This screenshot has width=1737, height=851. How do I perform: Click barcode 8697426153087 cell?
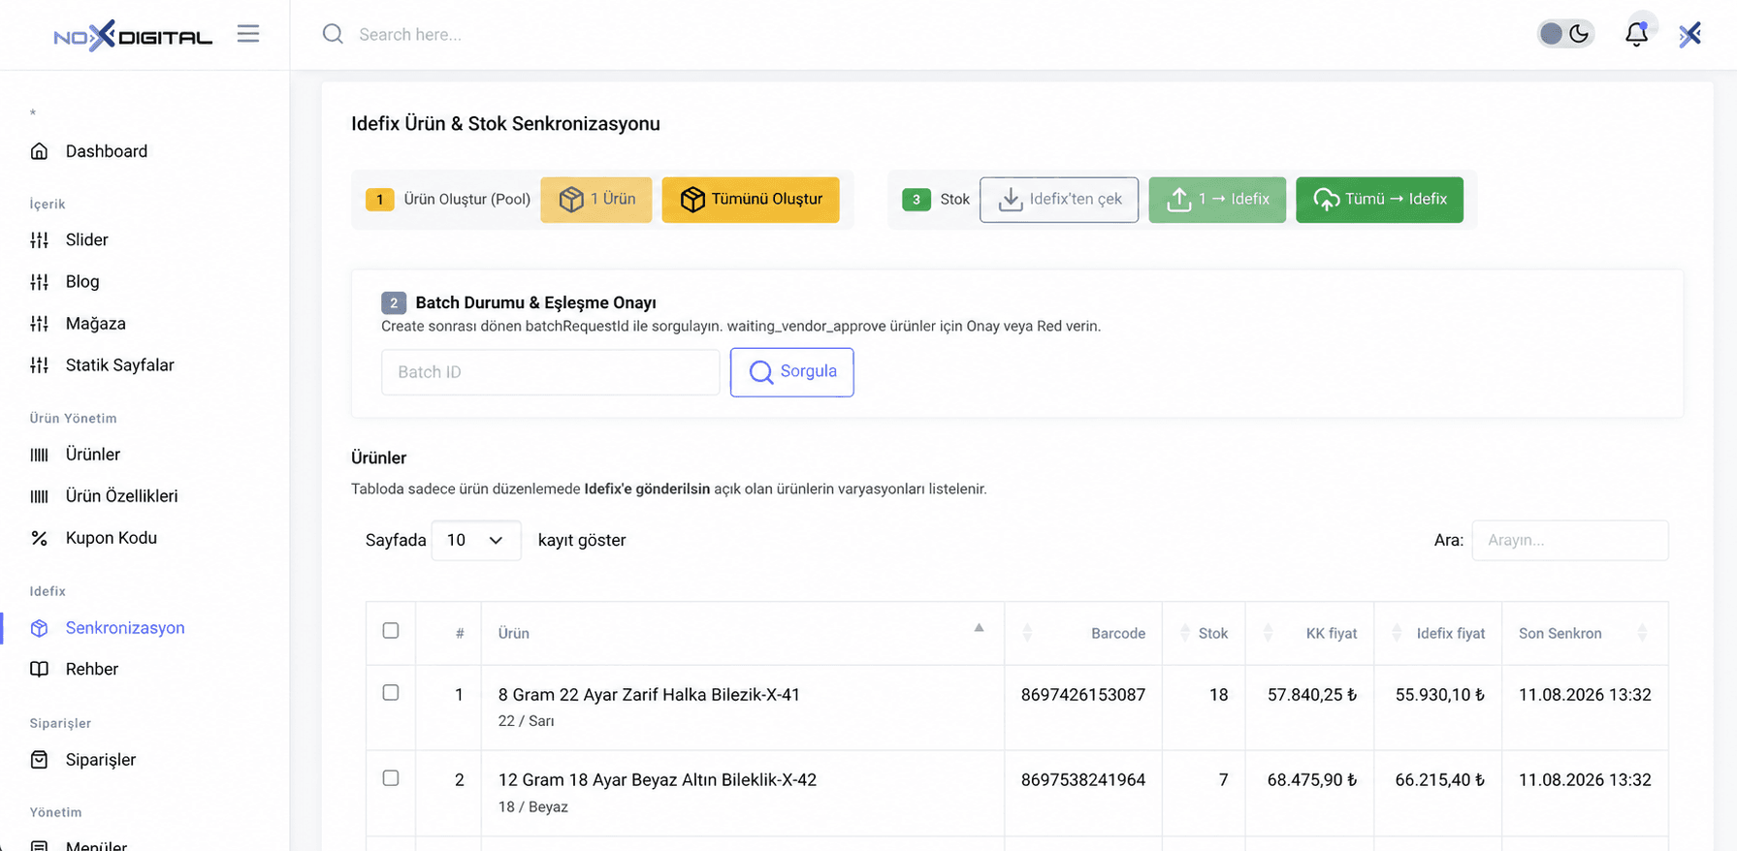click(x=1083, y=694)
